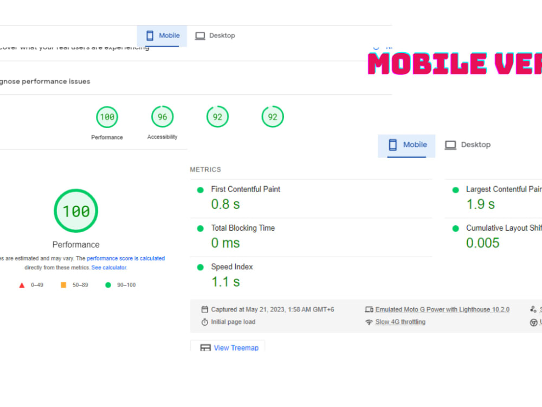Click the Accessibility label under 96
Viewport: 542px width, 407px height.
pyautogui.click(x=163, y=137)
